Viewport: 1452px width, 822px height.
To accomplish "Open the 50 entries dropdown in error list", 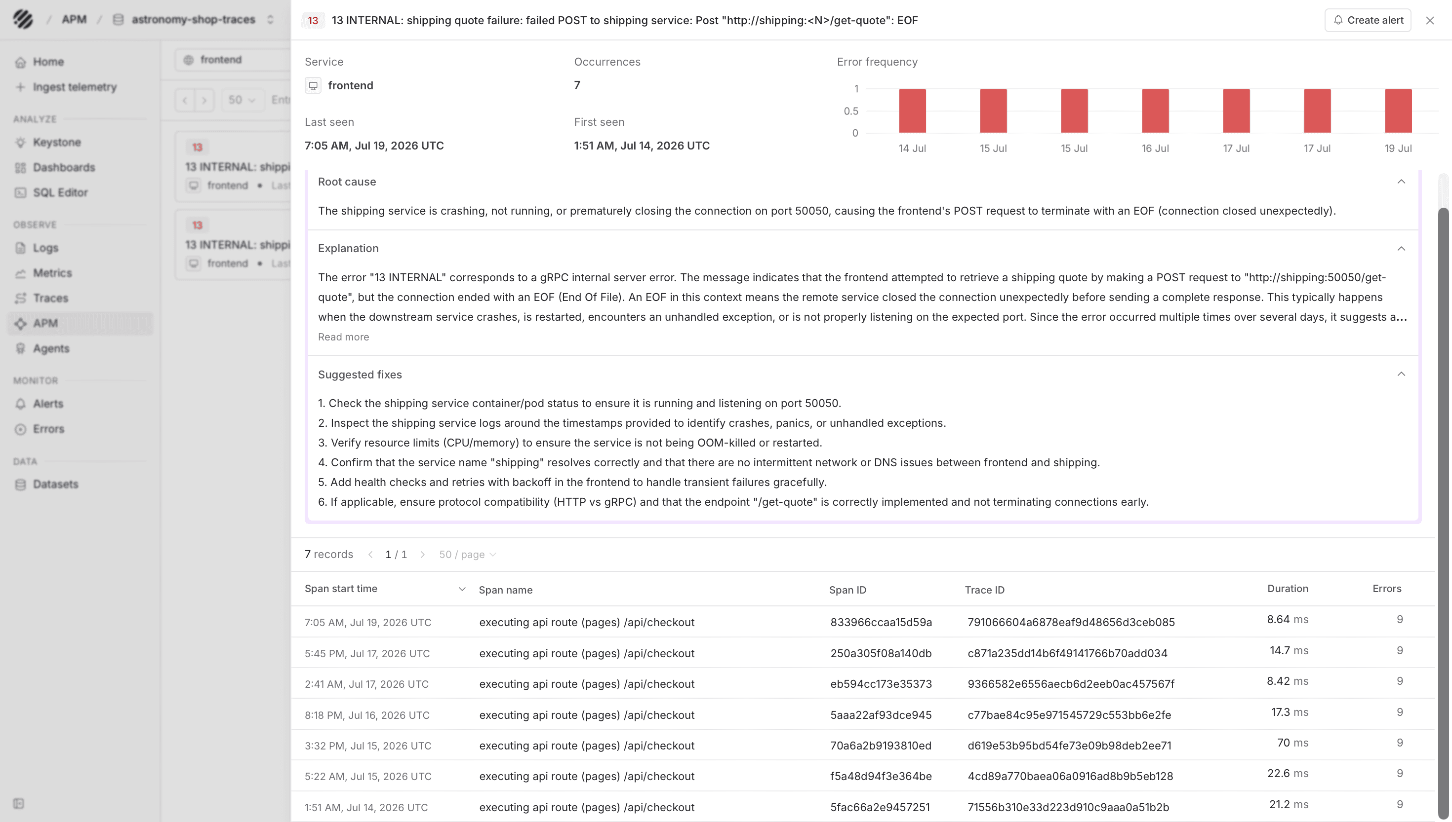I will pos(242,100).
